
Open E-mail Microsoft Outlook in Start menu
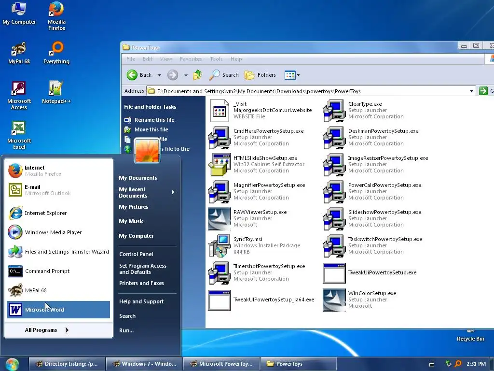coord(58,190)
